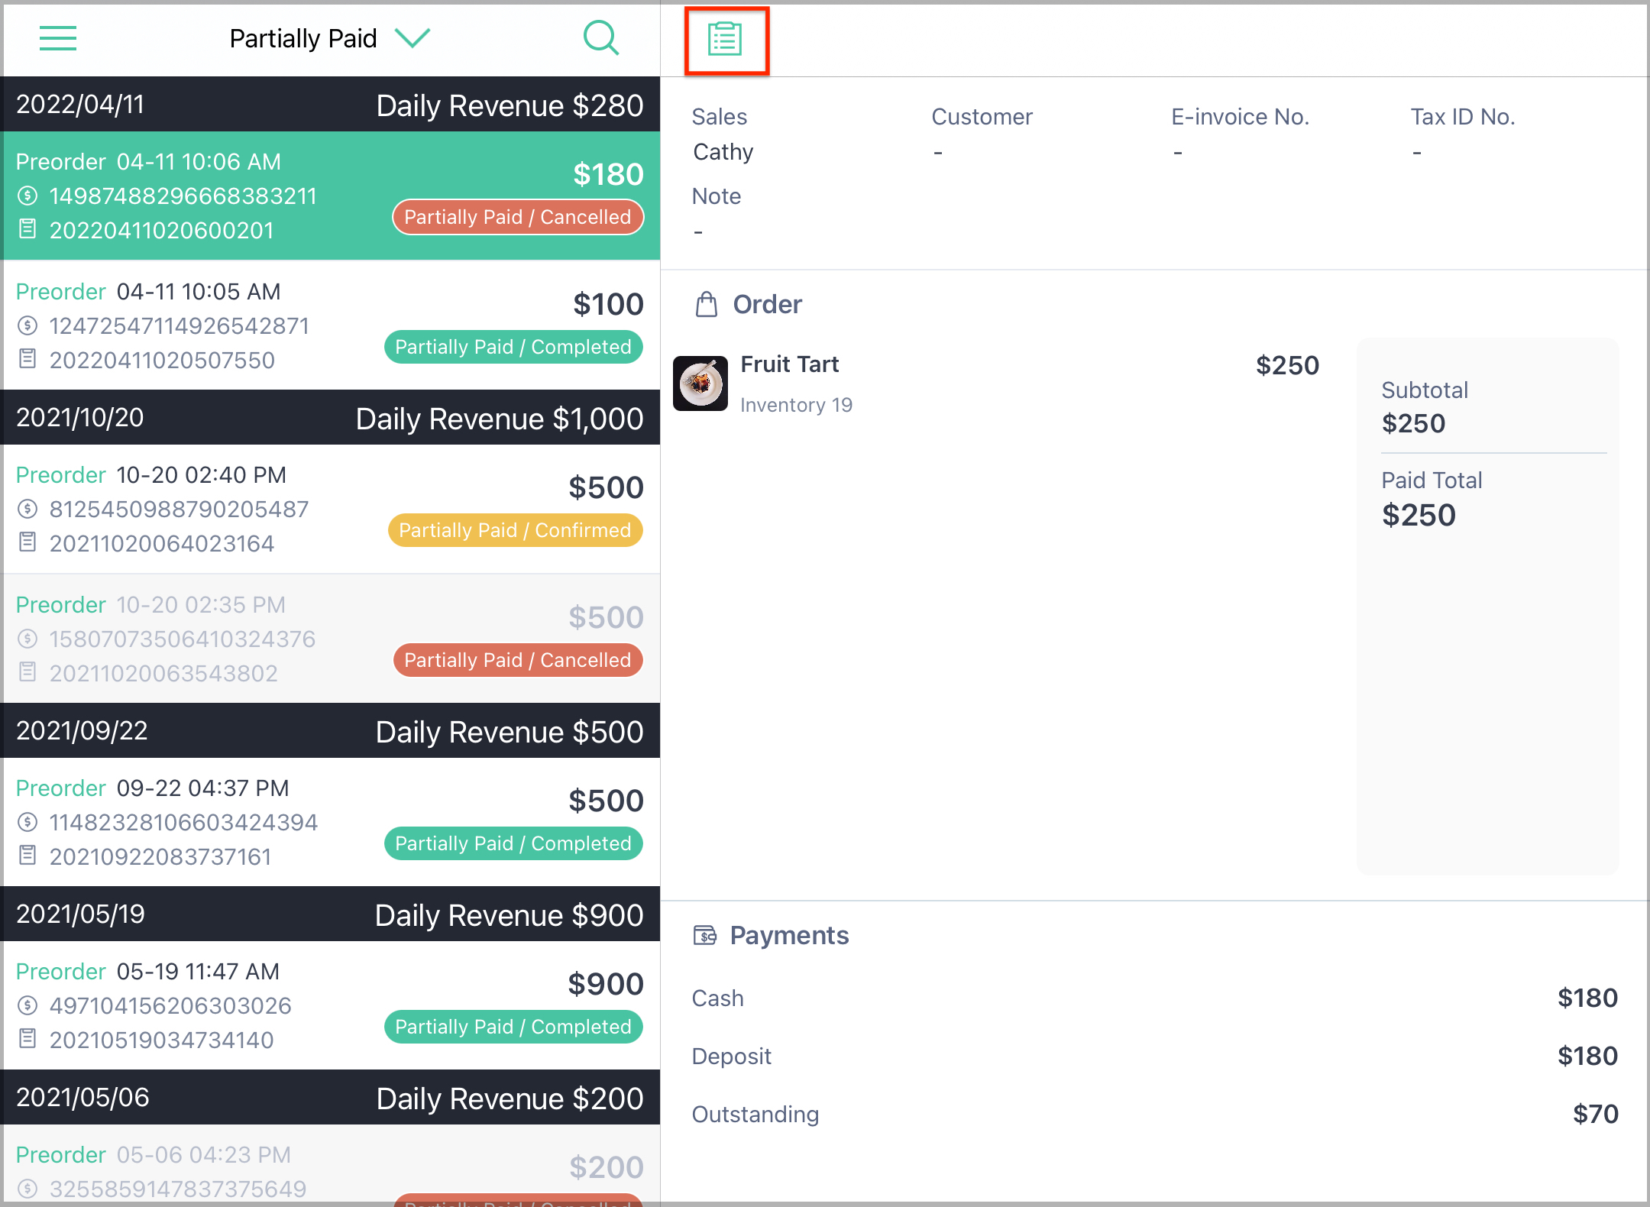Click the Inventory 19 text
The height and width of the screenshot is (1207, 1650).
(796, 405)
